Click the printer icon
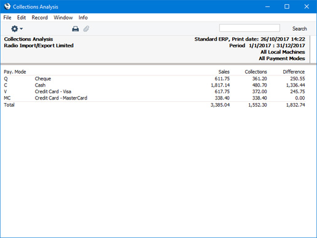 [x=76, y=29]
